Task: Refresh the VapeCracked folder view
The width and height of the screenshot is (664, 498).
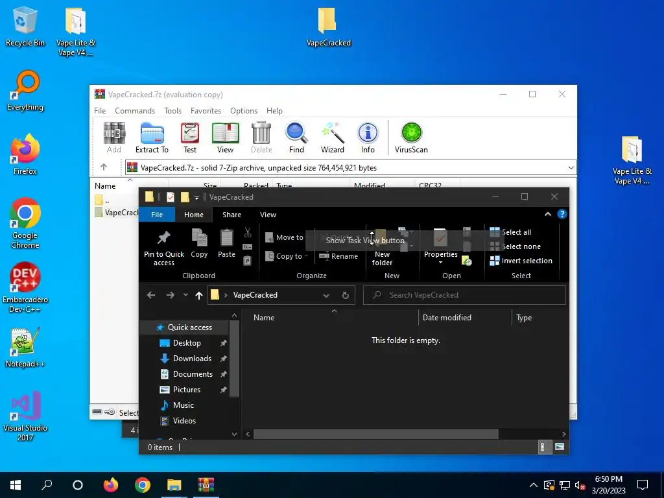Action: coord(345,295)
